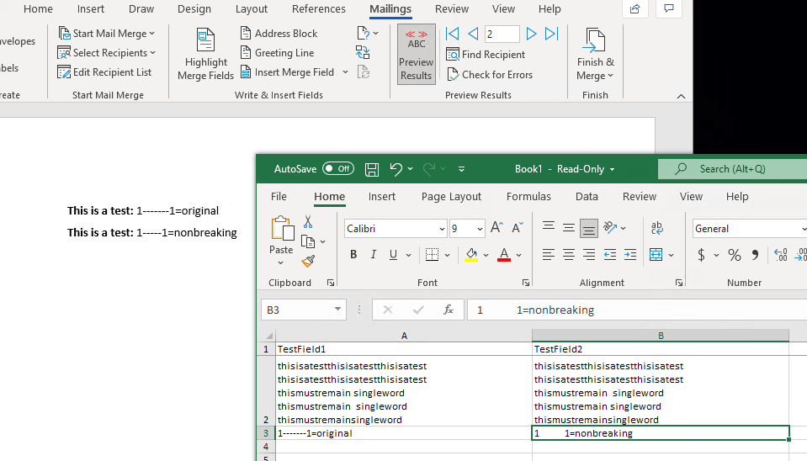
Task: Toggle AutoSave switch in Excel
Action: click(338, 169)
